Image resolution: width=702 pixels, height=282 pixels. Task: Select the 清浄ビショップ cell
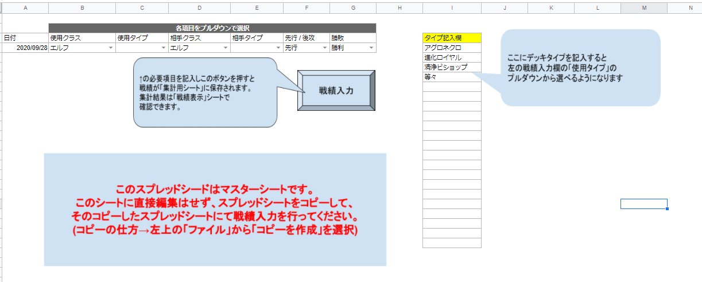coord(452,67)
